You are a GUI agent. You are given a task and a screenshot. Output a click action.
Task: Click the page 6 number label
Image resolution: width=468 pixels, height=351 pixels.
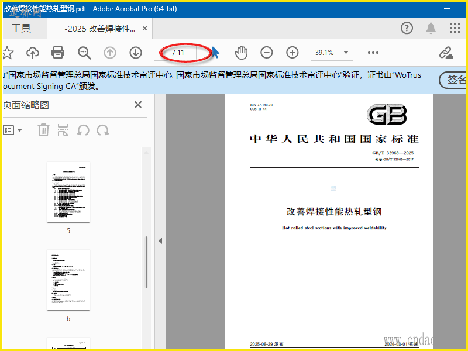[68, 319]
